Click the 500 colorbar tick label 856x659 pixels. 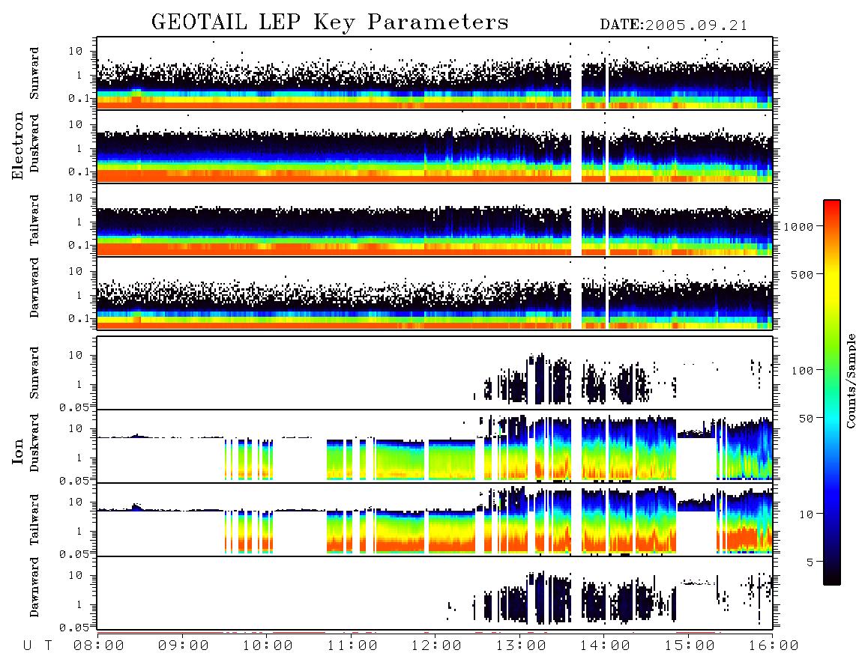pyautogui.click(x=802, y=274)
